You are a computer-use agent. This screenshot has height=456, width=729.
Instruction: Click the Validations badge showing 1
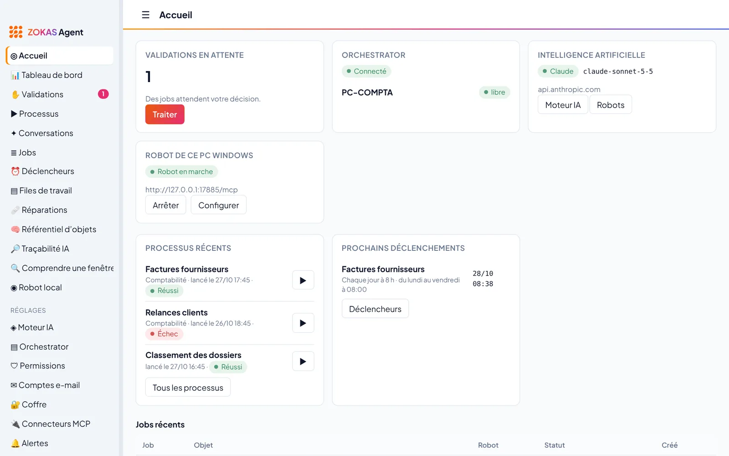[103, 94]
